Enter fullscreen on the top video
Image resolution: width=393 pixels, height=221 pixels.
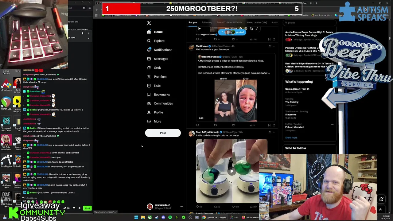pyautogui.click(x=257, y=29)
